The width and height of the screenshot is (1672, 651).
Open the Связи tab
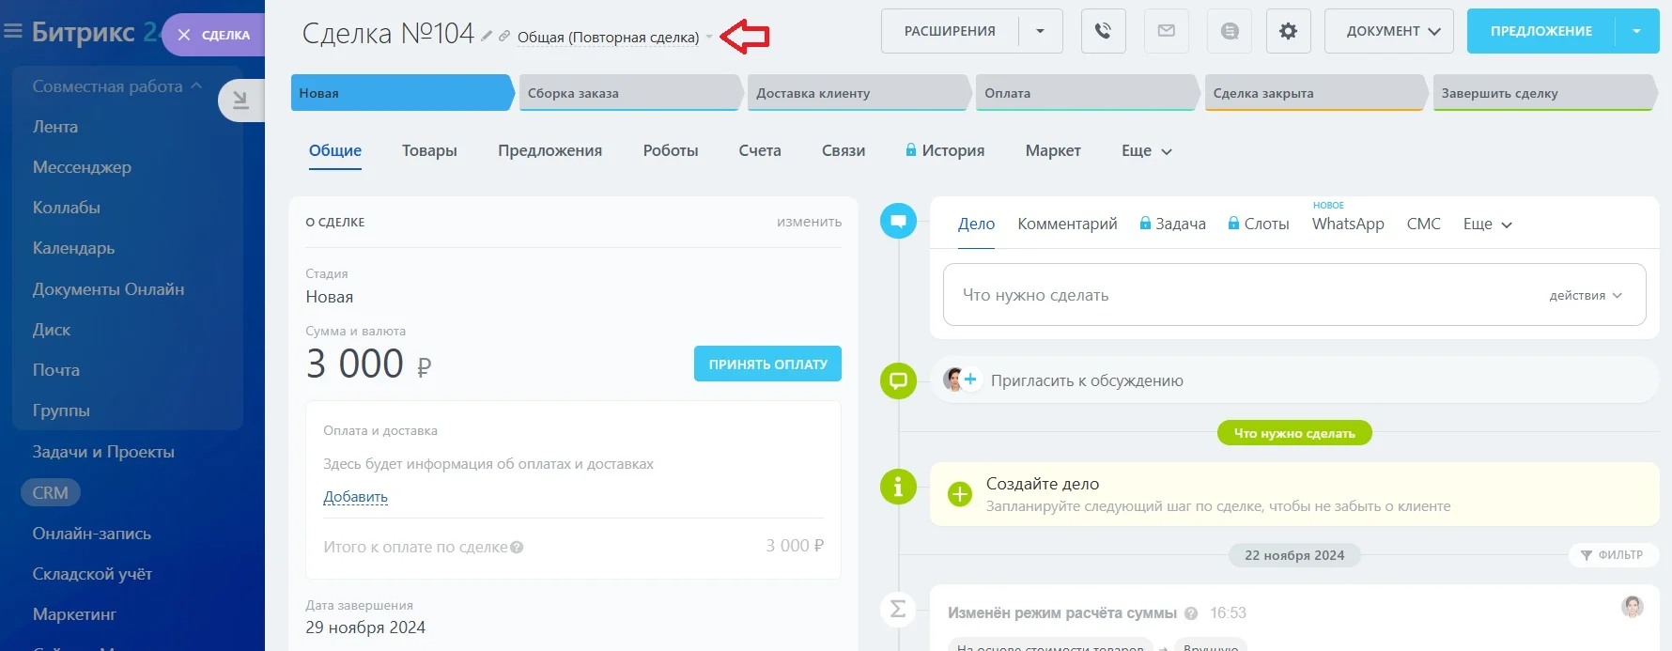[x=844, y=150]
